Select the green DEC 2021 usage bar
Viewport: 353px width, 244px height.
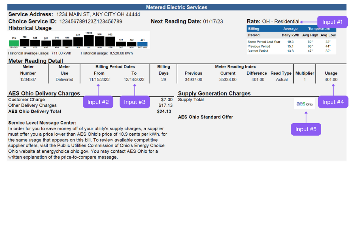pyautogui.click(x=14, y=42)
